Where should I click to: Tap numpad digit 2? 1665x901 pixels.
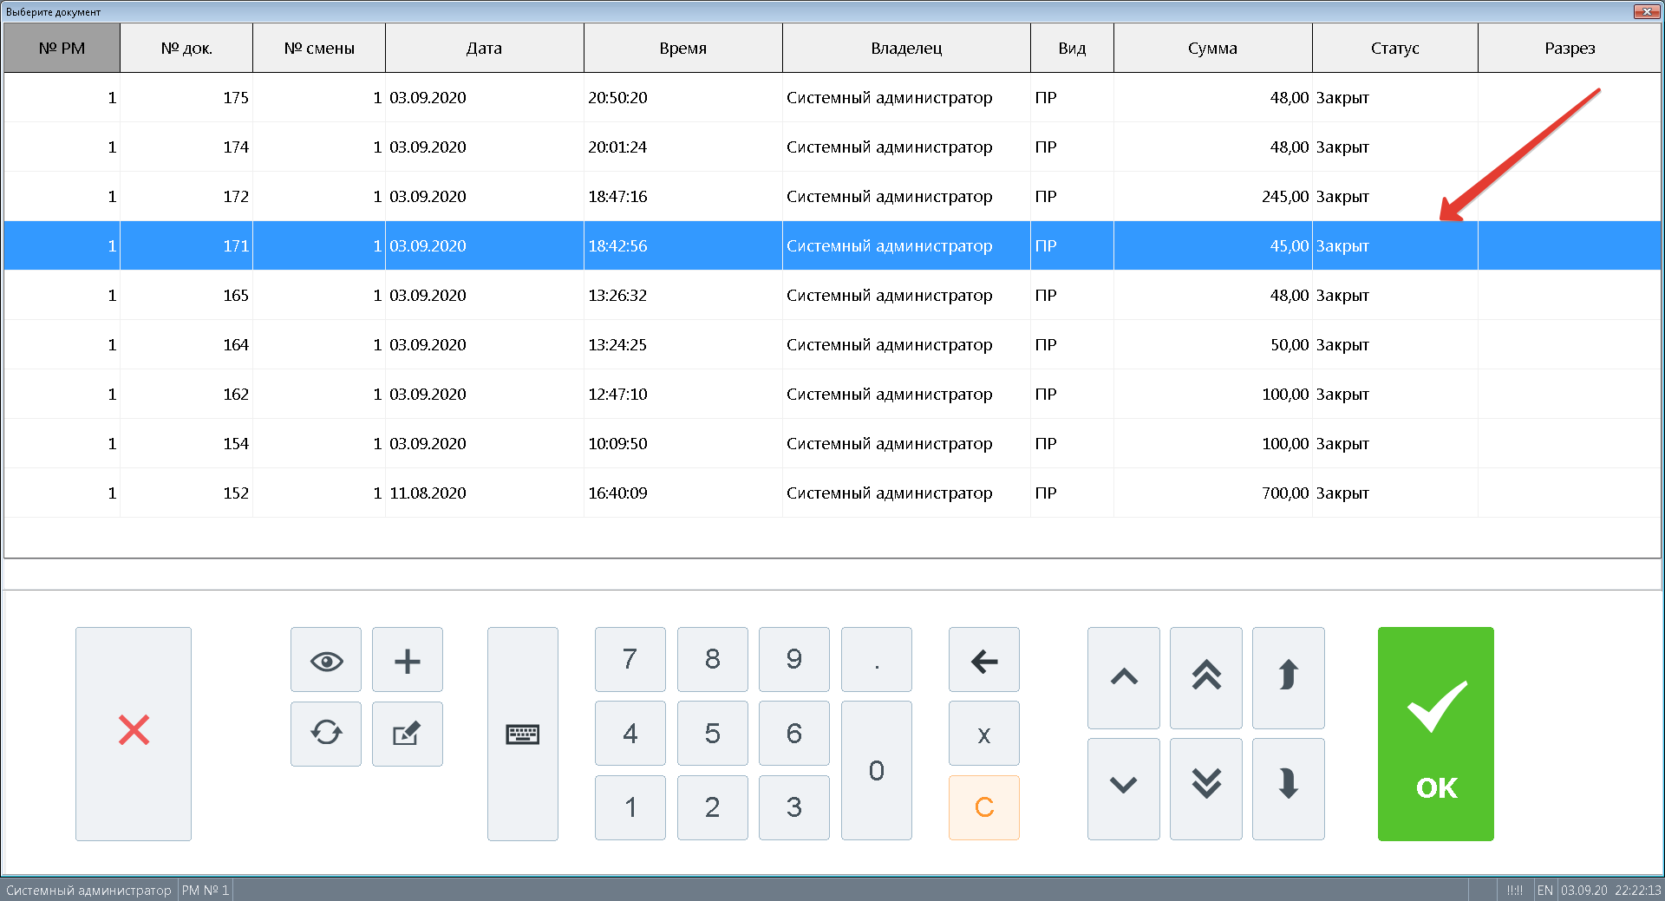point(713,807)
